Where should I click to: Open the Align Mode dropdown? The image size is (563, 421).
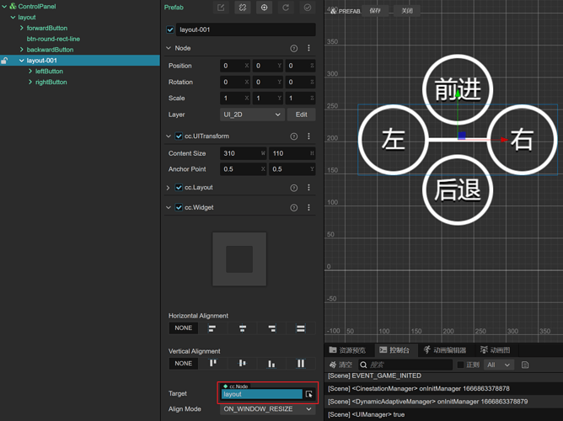pyautogui.click(x=267, y=409)
